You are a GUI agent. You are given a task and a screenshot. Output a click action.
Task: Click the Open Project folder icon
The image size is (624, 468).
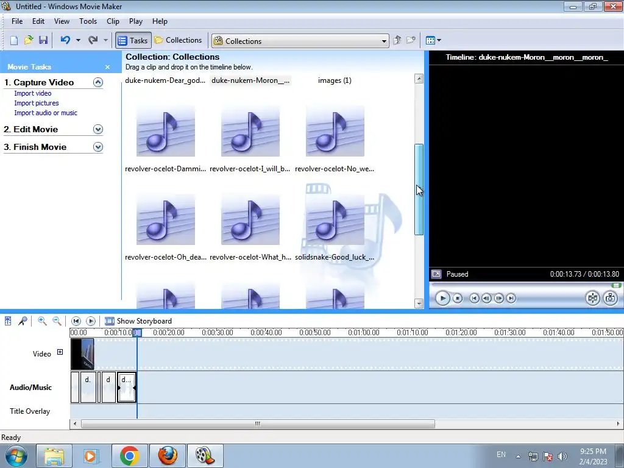[29, 40]
